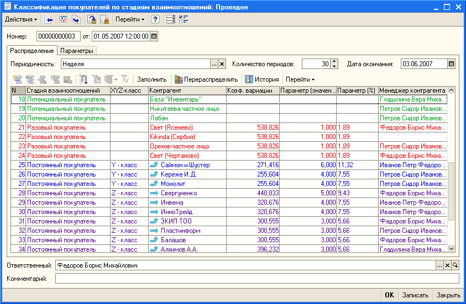
Task: Select the Лабан contragent cell
Action: 187,118
